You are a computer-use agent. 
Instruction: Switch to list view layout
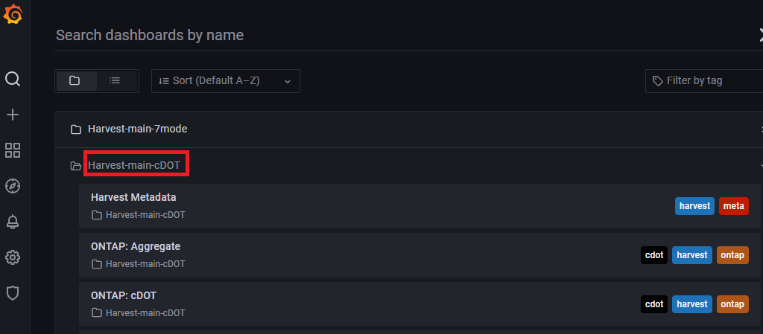point(115,80)
